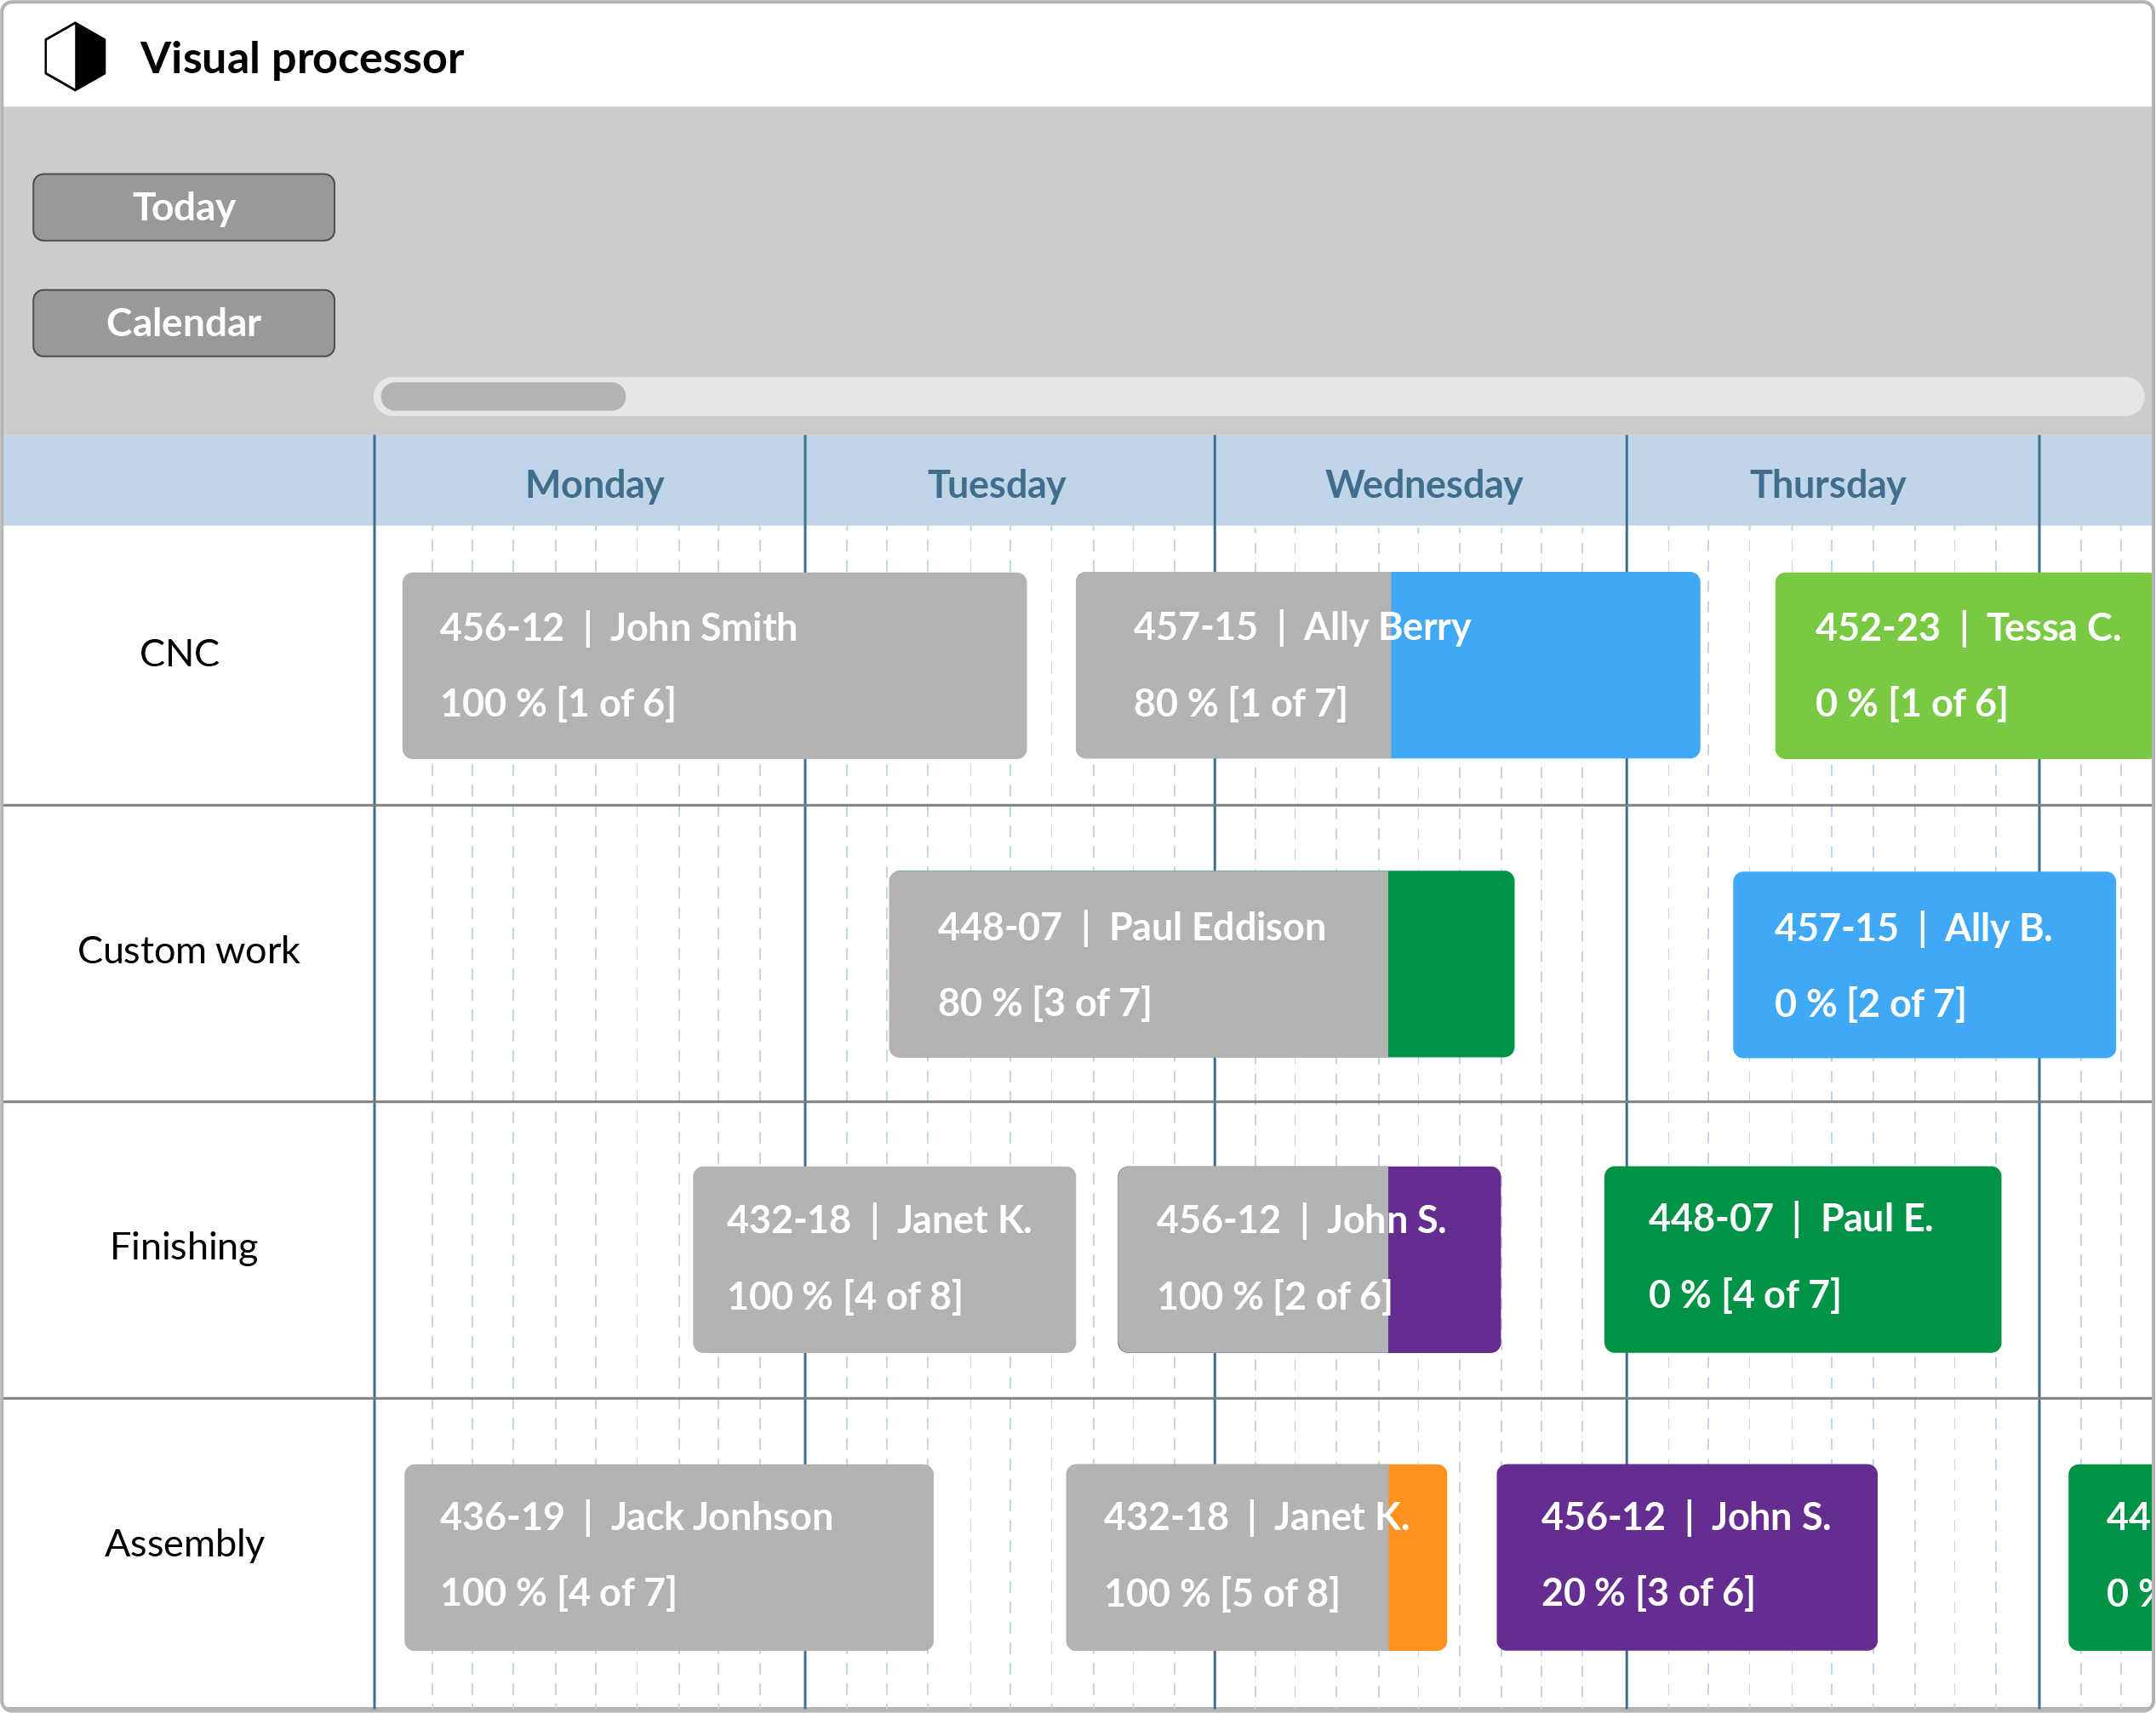Click the CNC row label
Image resolution: width=2156 pixels, height=1713 pixels.
[179, 653]
